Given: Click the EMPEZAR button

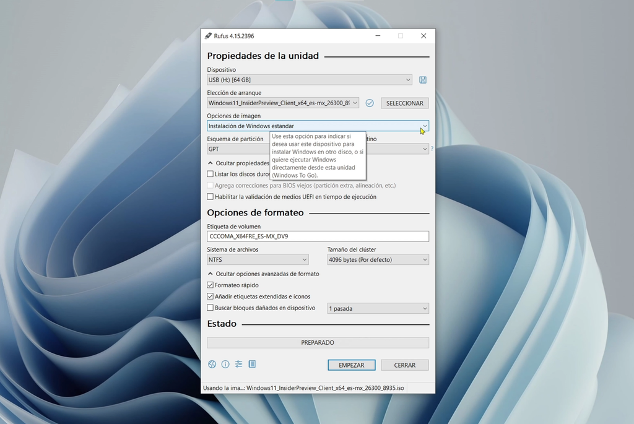Looking at the screenshot, I should [x=352, y=365].
